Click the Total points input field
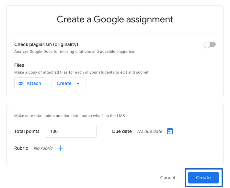The width and height of the screenshot is (230, 188). [x=71, y=131]
